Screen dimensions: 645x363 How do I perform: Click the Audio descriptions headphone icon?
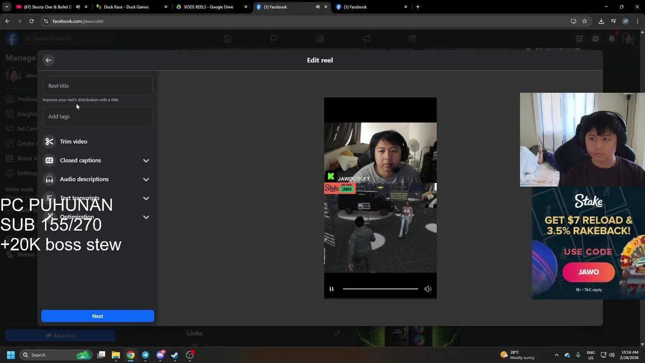coord(49,179)
